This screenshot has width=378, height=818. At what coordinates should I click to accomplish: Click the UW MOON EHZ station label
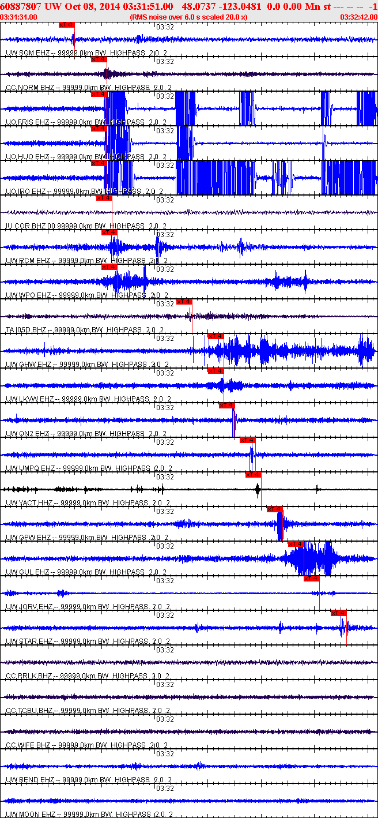pyautogui.click(x=30, y=814)
